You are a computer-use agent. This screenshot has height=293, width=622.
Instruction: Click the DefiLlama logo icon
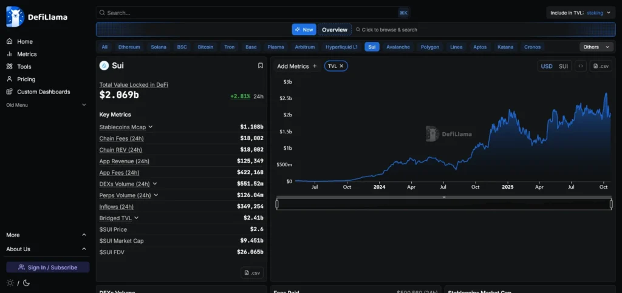(15, 17)
